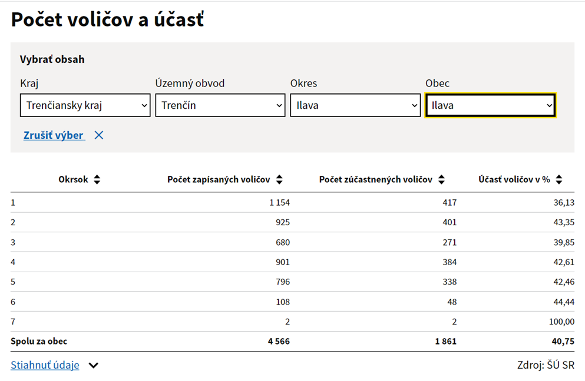585x381 pixels.
Task: Open the Územný obvod dropdown
Action: click(x=220, y=106)
